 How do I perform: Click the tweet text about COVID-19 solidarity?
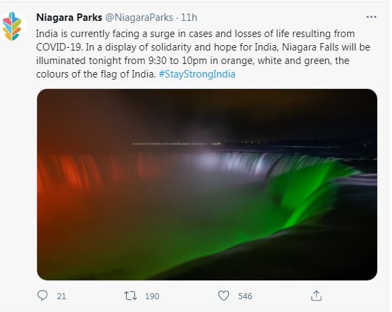[203, 54]
